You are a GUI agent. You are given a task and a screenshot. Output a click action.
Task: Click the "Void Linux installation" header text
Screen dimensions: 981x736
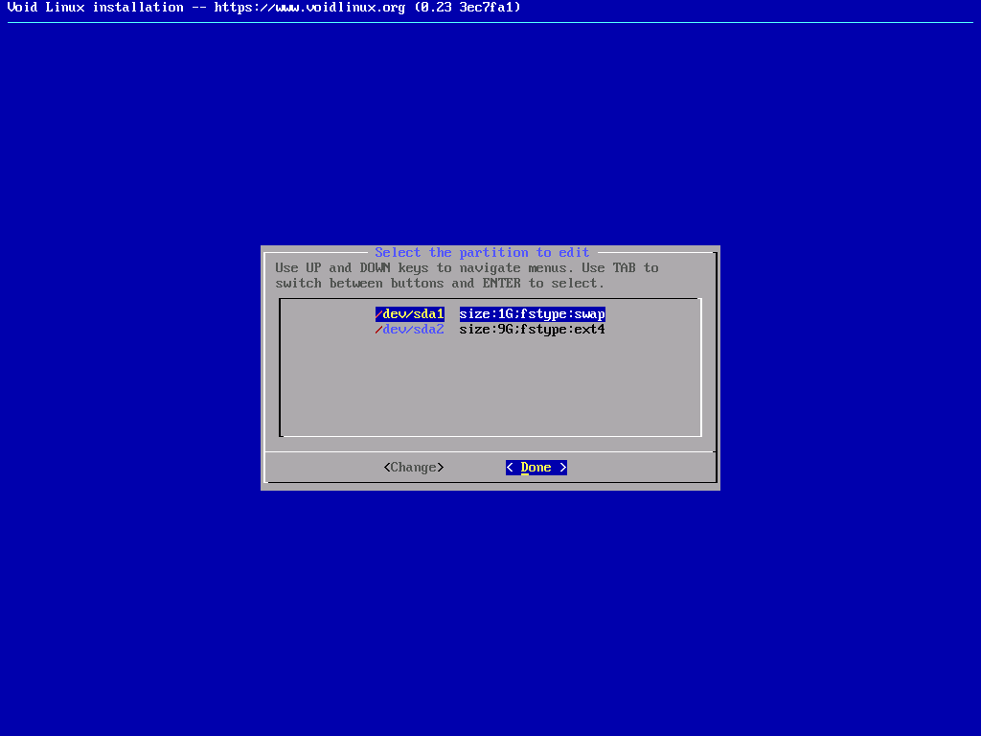(x=95, y=8)
